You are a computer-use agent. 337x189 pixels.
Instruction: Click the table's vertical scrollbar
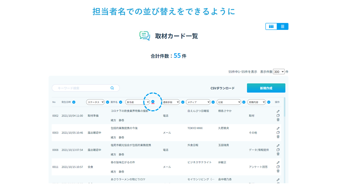[284, 108]
